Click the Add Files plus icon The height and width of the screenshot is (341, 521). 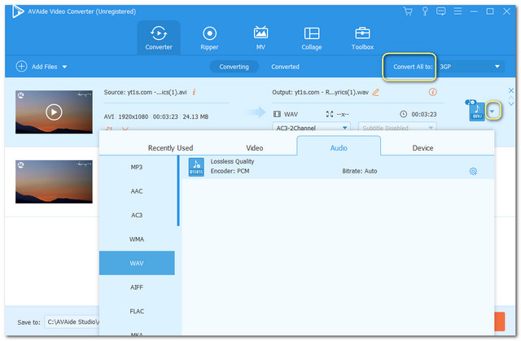click(x=21, y=67)
